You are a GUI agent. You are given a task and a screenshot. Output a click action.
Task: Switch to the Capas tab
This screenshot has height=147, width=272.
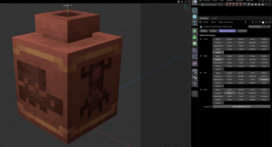point(214,18)
